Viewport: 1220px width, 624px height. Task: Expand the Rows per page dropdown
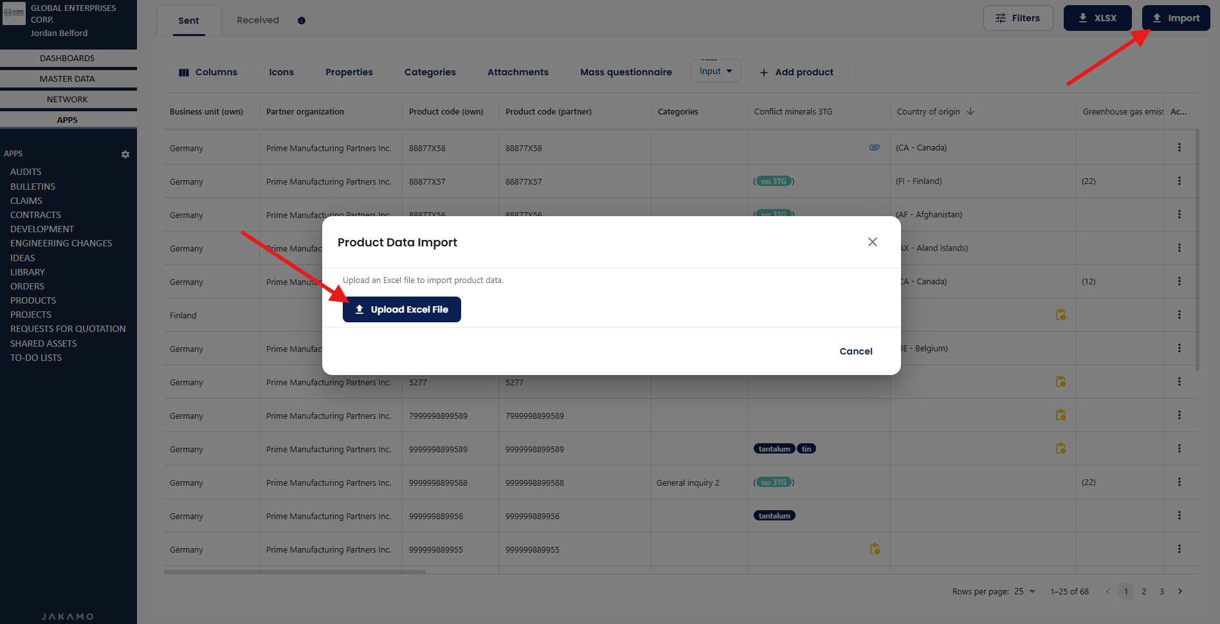point(1025,591)
